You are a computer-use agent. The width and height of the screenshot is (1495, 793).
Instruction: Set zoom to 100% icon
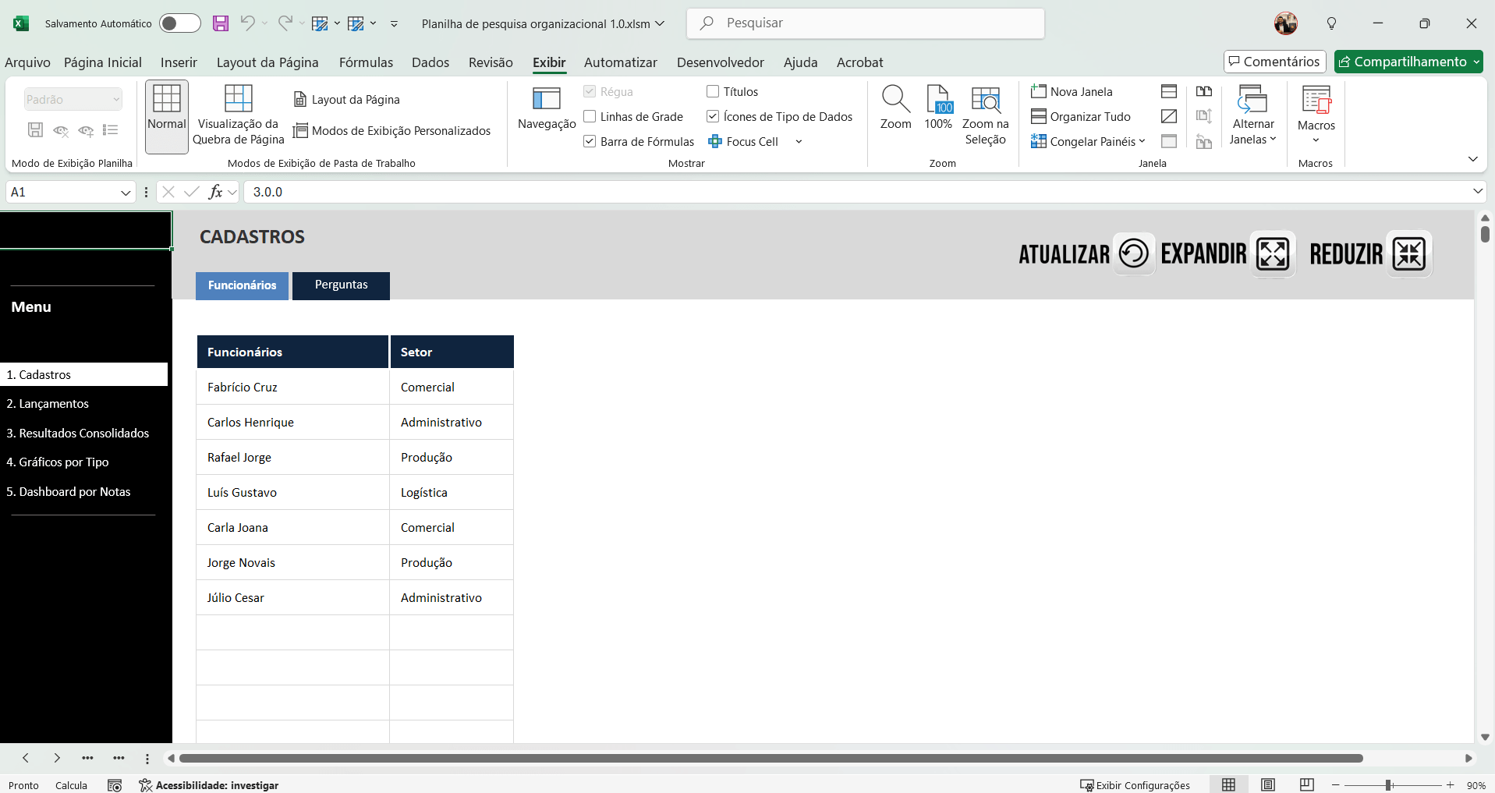click(938, 100)
